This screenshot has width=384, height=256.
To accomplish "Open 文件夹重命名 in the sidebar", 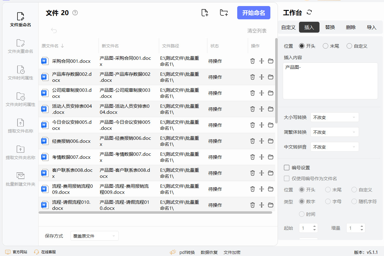I will [x=20, y=46].
